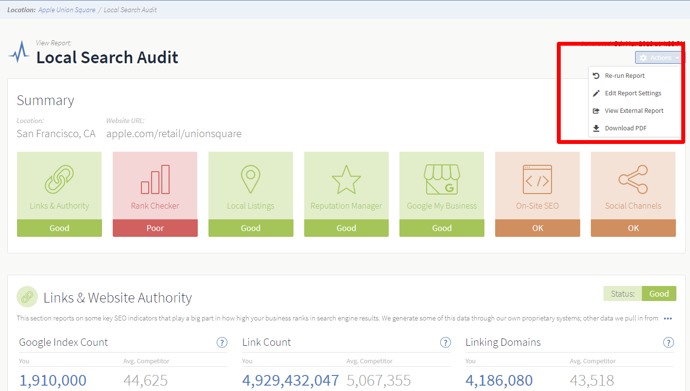Expand the section description with the ellipsis
Viewport: 690px width, 391px height.
coord(668,319)
